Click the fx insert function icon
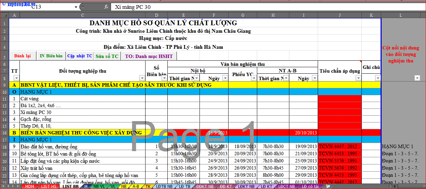The image size is (426, 189). coord(106,7)
